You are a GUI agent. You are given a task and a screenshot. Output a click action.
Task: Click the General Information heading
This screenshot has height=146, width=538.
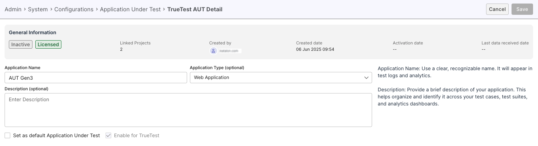point(32,32)
